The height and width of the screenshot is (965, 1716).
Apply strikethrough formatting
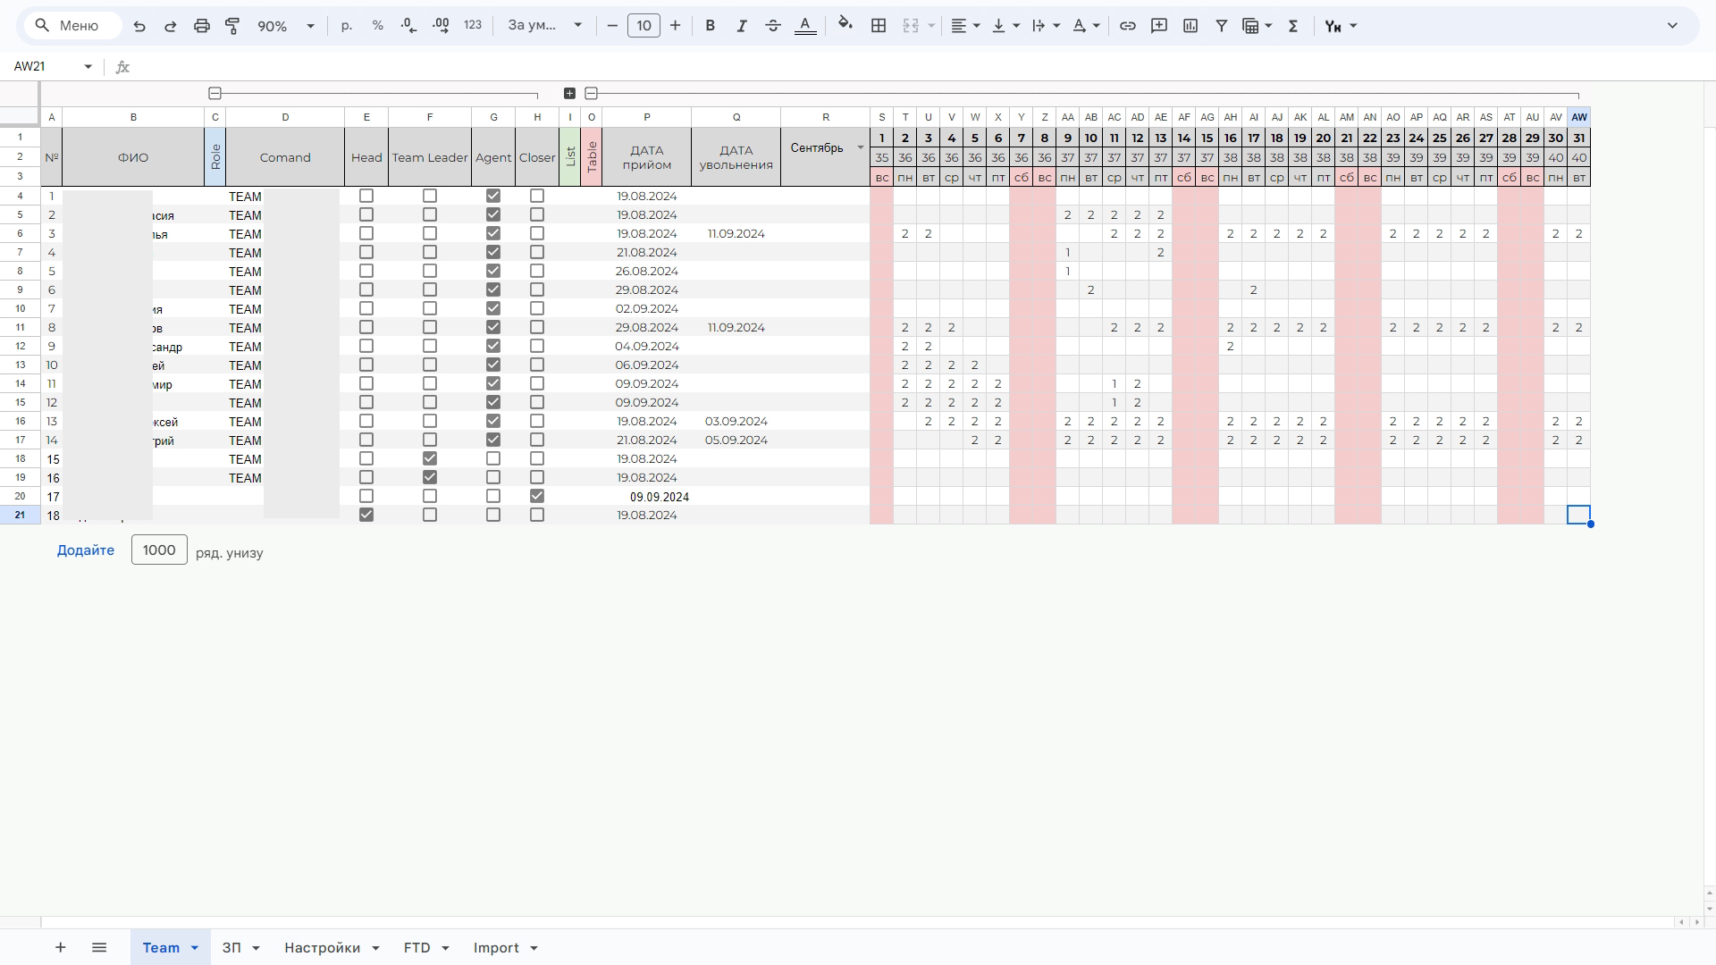point(773,26)
